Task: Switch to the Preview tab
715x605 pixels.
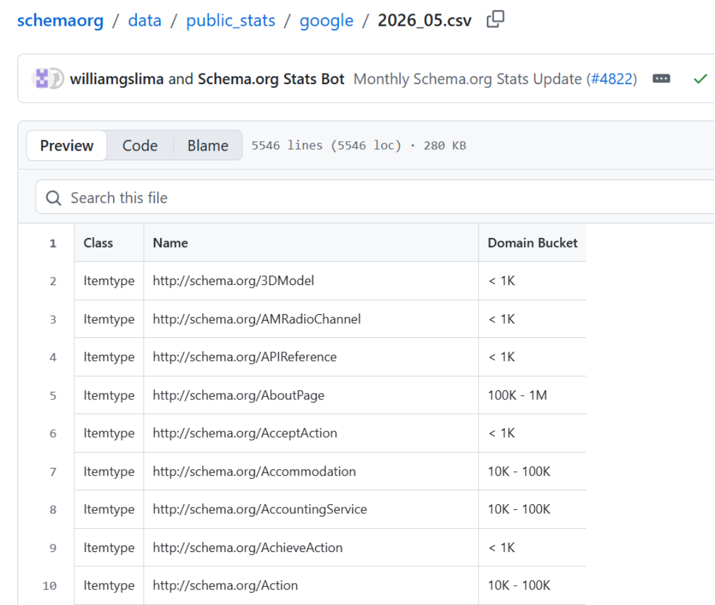Action: pyautogui.click(x=67, y=145)
